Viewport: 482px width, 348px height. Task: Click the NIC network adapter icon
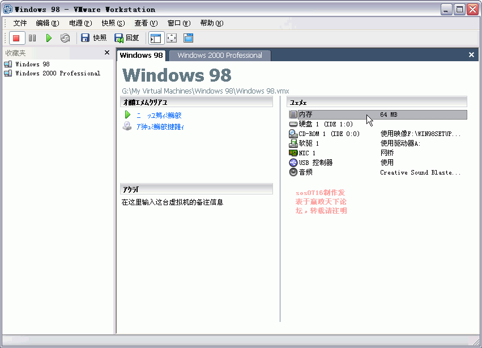tap(293, 152)
